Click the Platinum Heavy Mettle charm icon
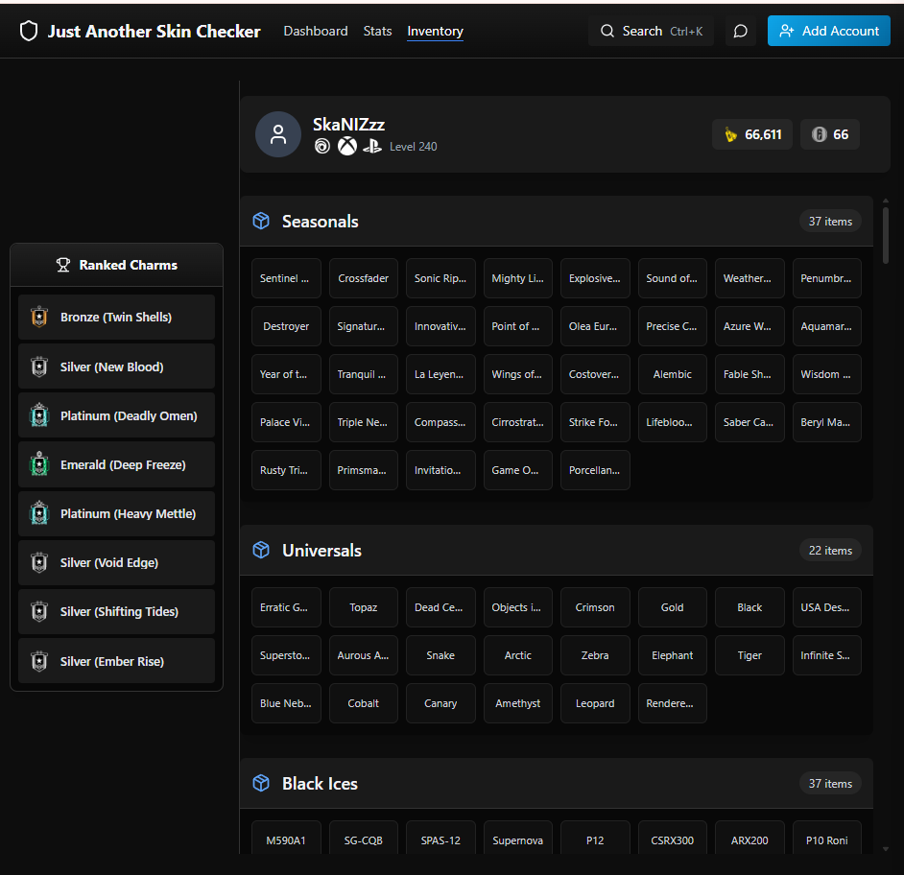This screenshot has height=875, width=904. [x=39, y=513]
